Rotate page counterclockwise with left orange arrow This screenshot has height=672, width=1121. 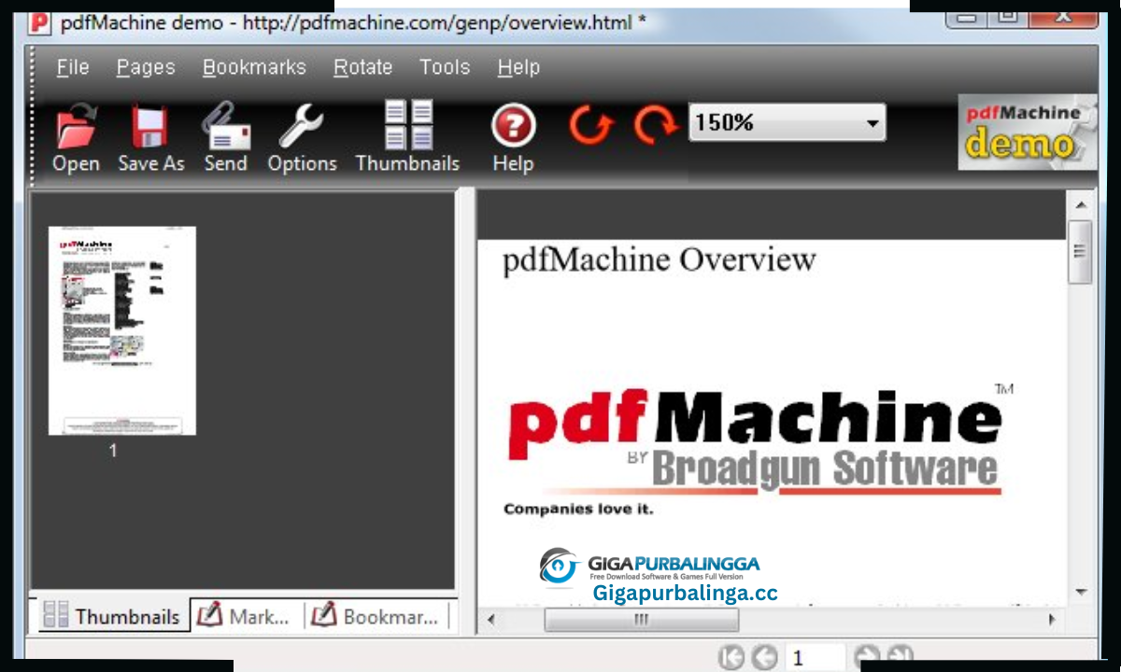591,124
